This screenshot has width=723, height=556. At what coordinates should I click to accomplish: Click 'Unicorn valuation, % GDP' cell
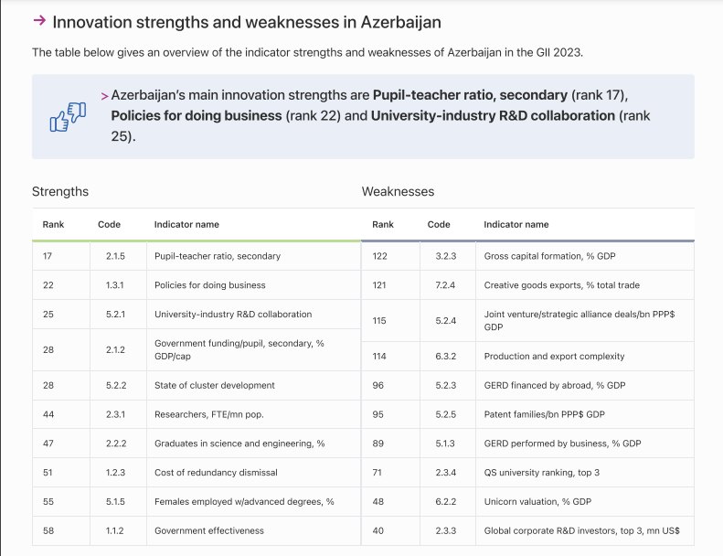(537, 501)
